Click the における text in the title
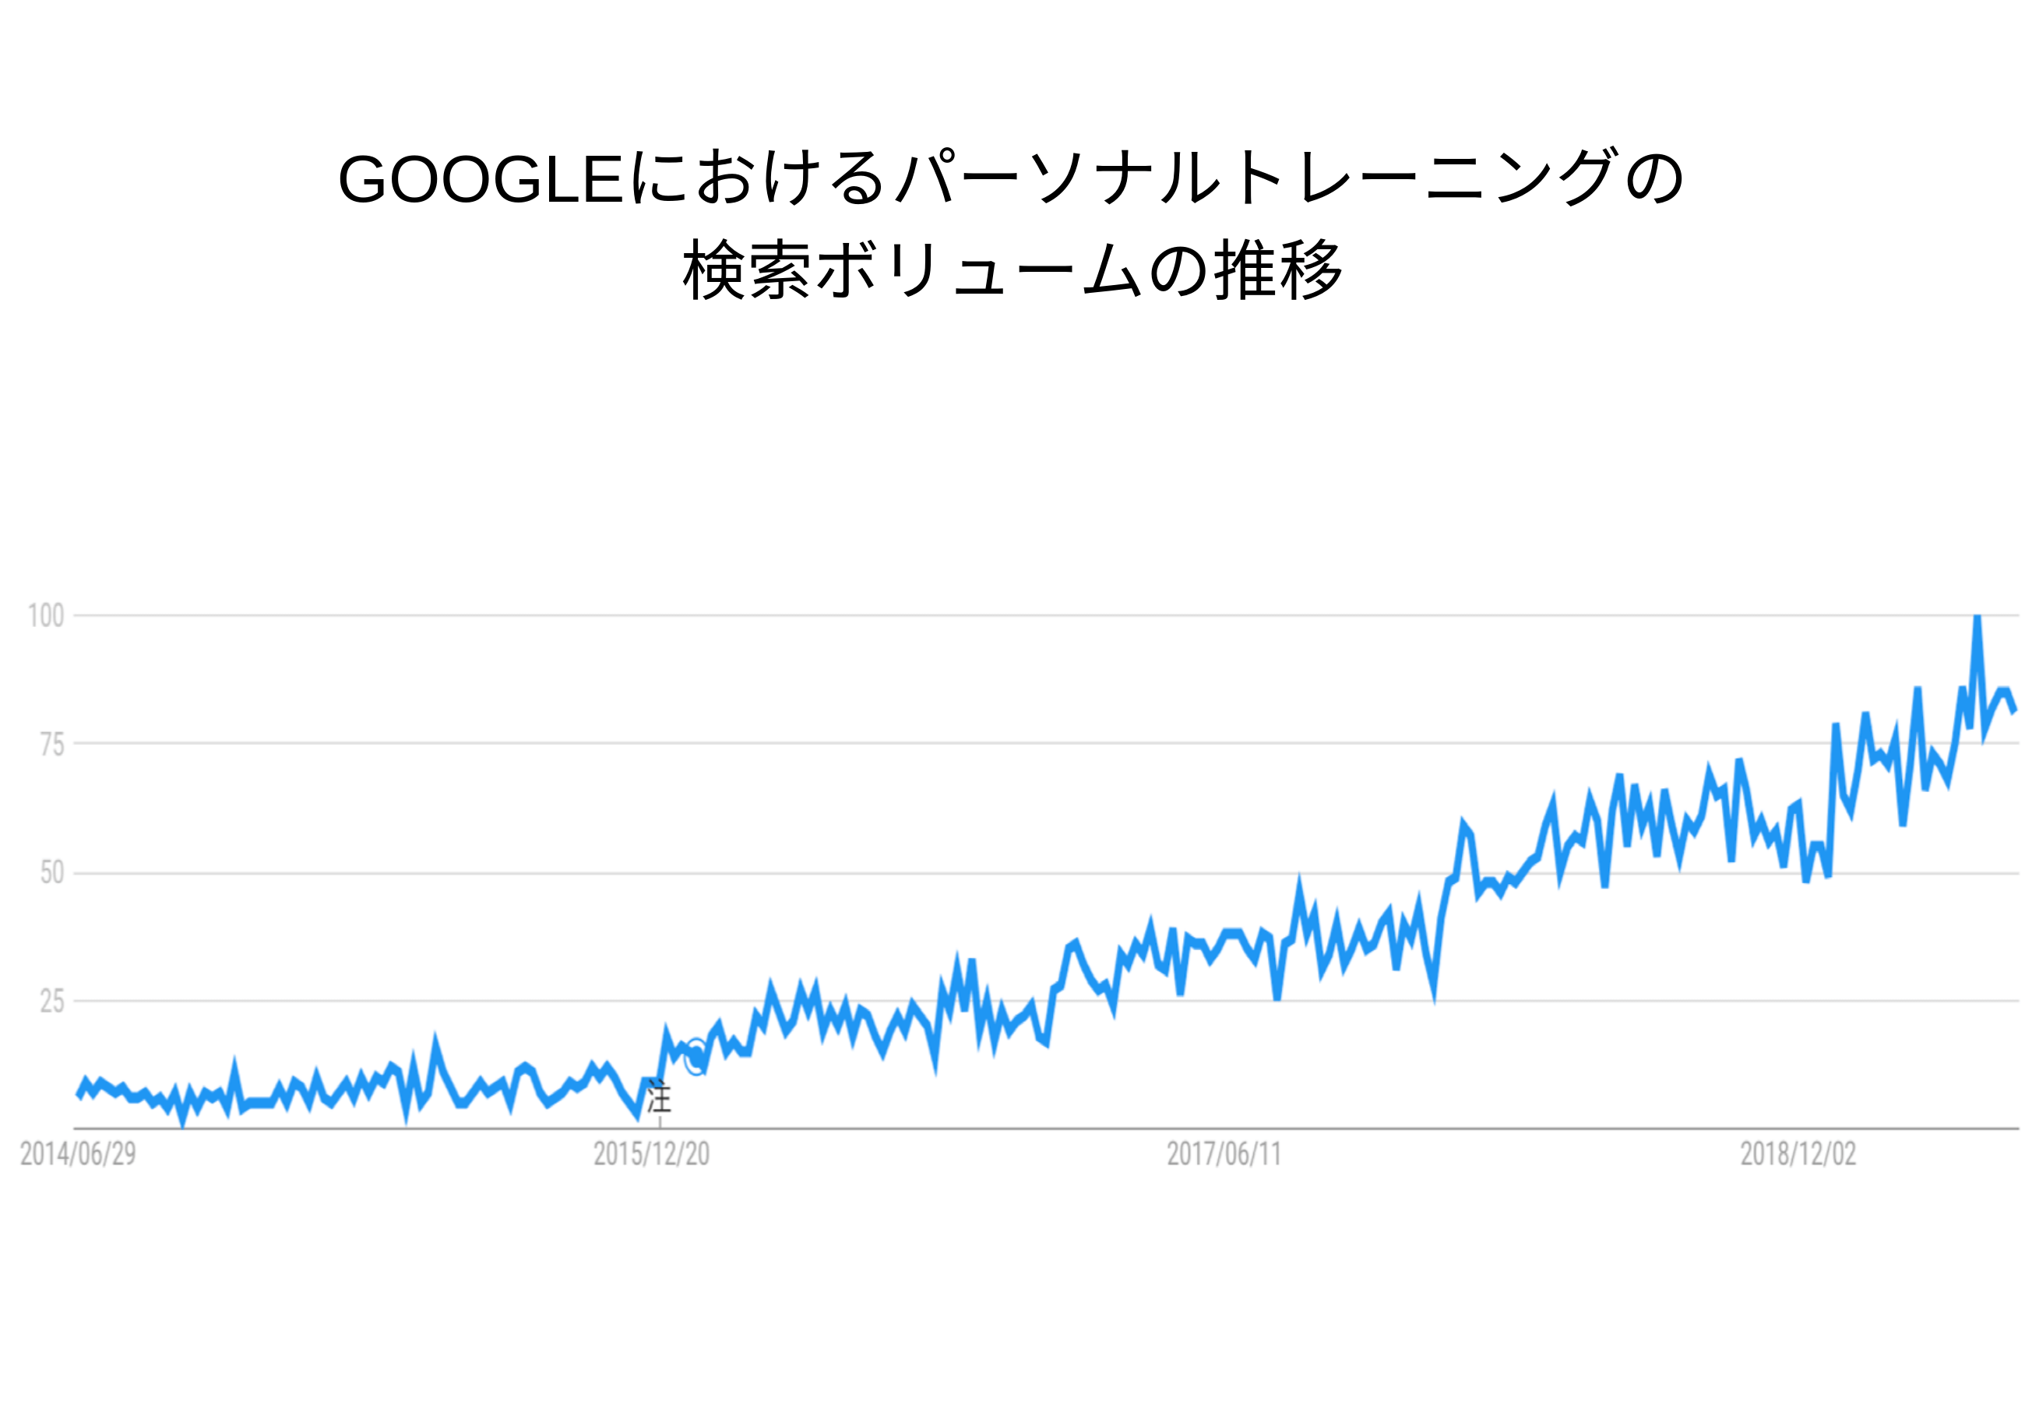Screen dimensions: 2025x1402 759,178
